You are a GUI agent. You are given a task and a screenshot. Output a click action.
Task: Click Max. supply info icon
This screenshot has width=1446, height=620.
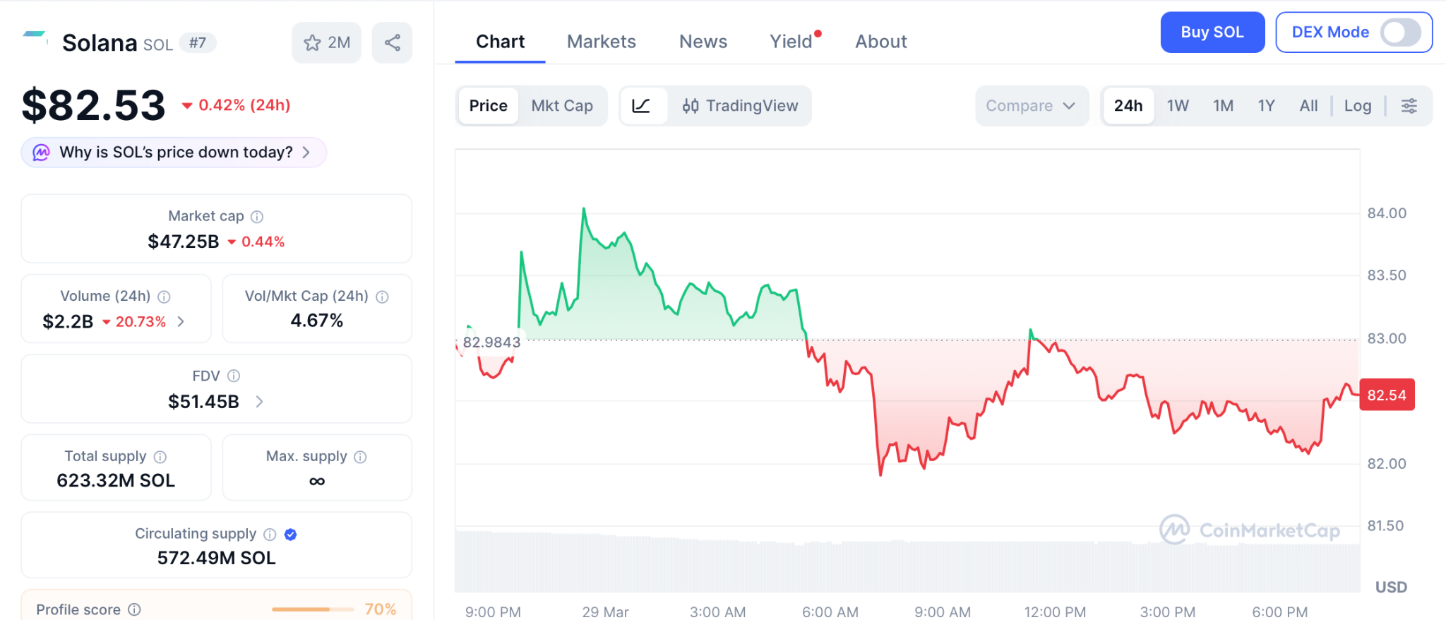pos(360,457)
